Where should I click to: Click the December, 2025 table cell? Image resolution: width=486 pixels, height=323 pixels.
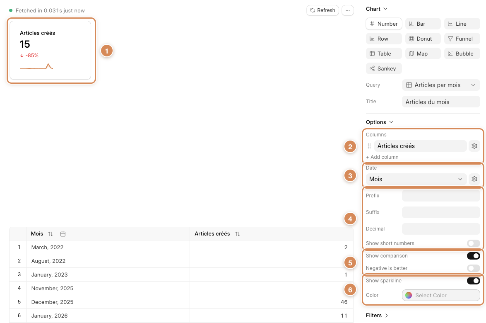coord(108,302)
